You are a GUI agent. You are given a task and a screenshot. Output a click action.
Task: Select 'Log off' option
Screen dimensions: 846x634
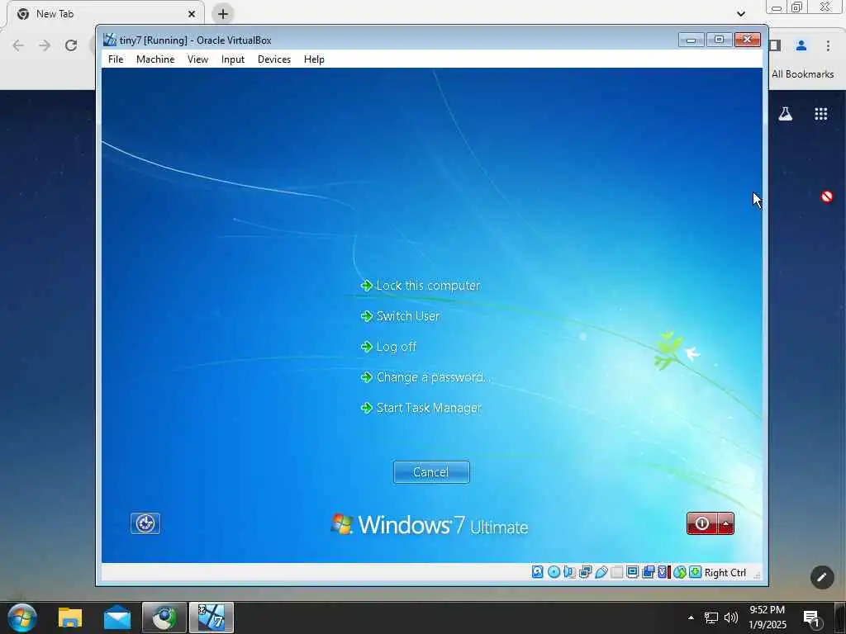pyautogui.click(x=396, y=347)
